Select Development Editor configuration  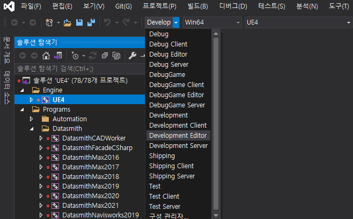pyautogui.click(x=178, y=136)
